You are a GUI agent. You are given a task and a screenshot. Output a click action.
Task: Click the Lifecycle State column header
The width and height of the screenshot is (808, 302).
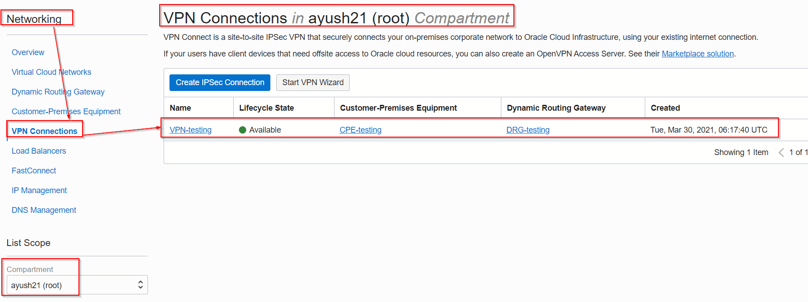266,108
